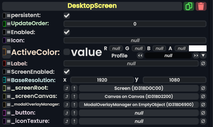Open the color Profile dropdown arrow

(x=203, y=56)
